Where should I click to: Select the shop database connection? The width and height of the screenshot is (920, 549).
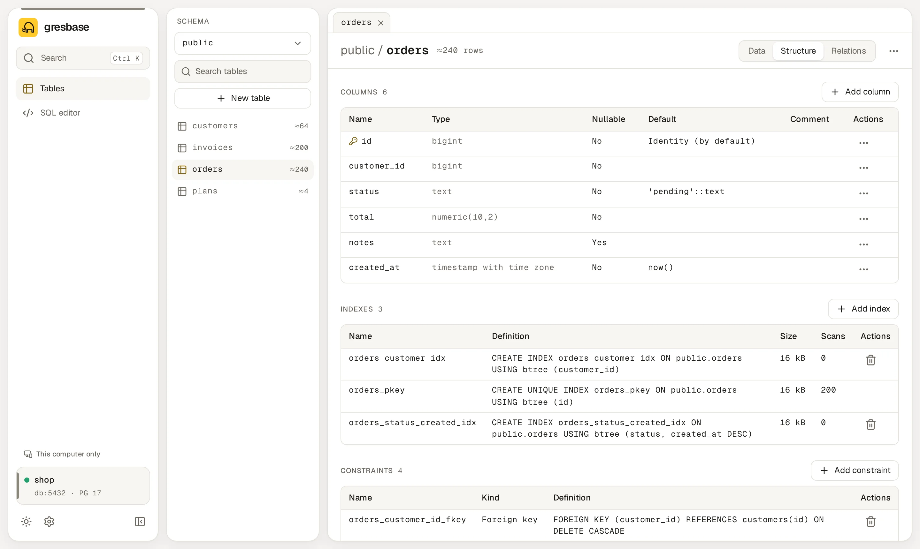pos(83,486)
